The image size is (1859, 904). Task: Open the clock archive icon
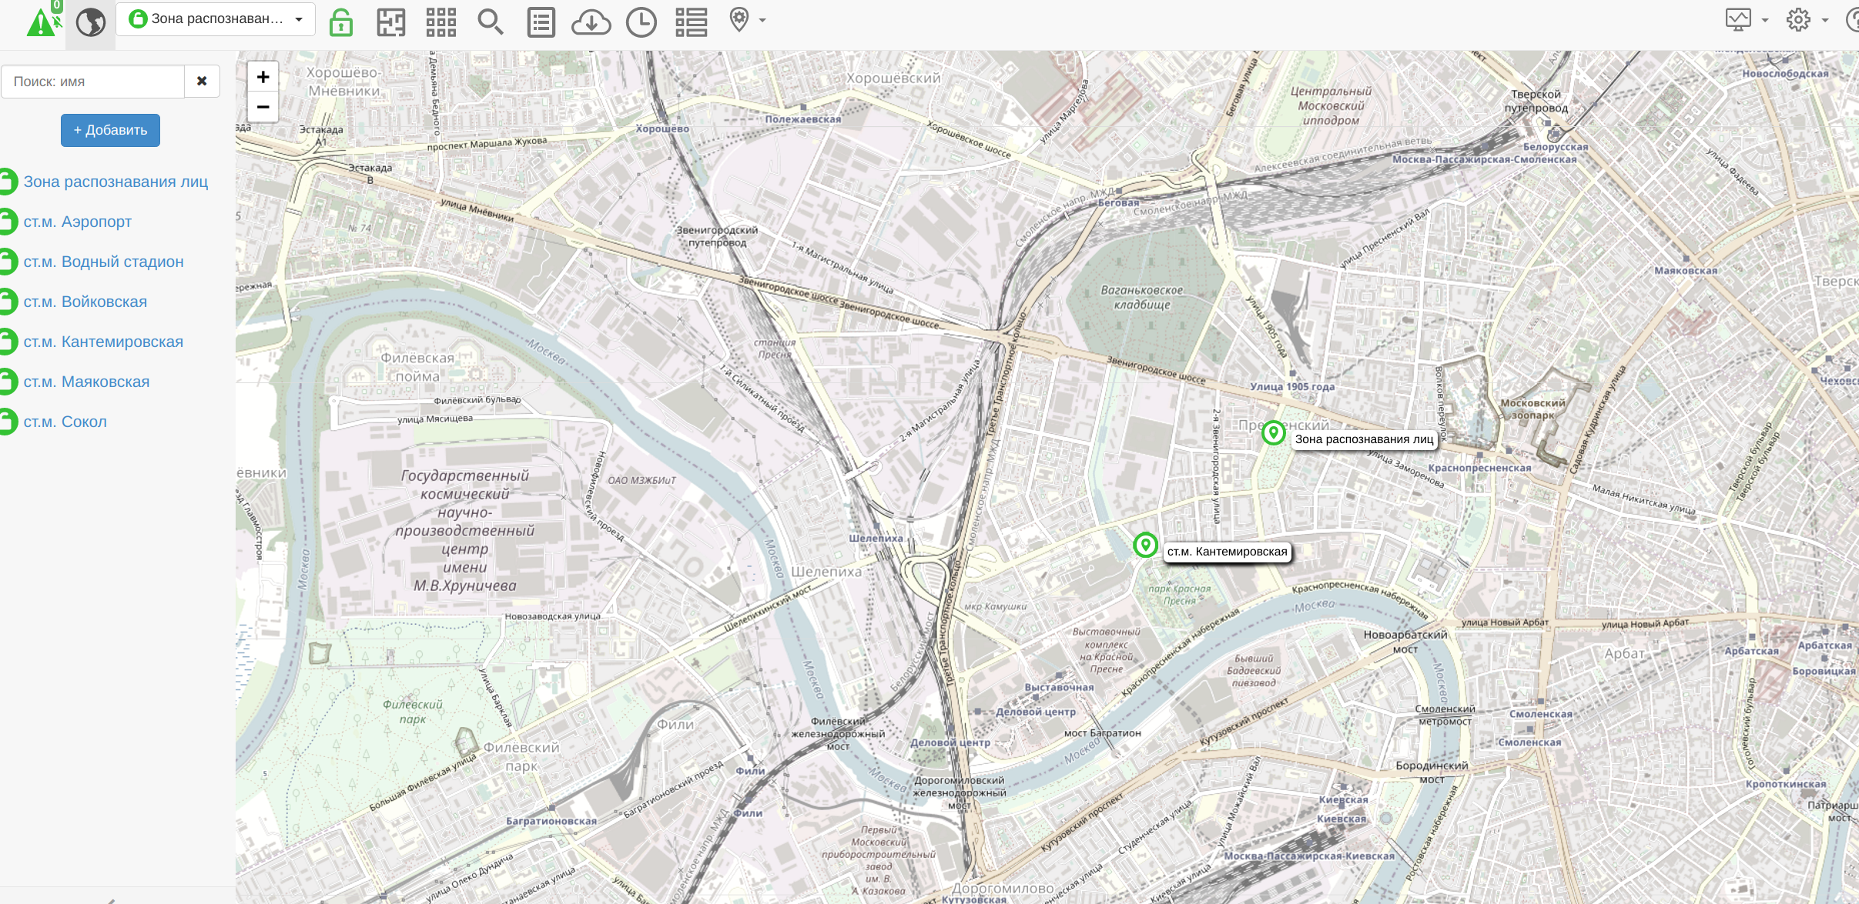(x=641, y=22)
